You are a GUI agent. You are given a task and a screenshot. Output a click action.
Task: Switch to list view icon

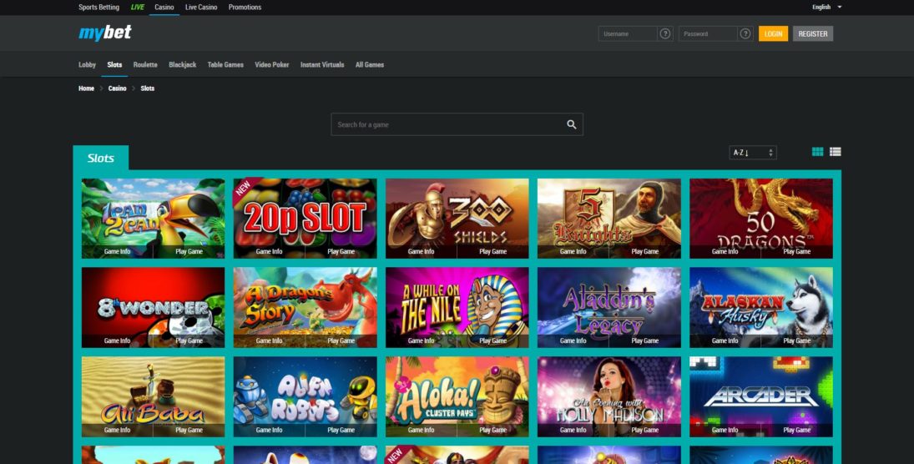[x=836, y=152]
